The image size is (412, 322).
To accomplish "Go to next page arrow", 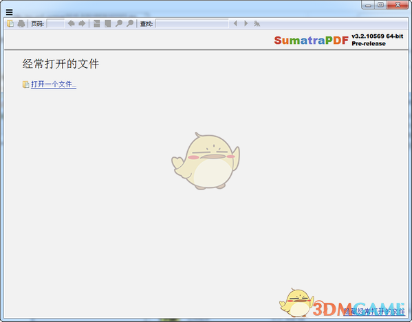I will pos(83,23).
